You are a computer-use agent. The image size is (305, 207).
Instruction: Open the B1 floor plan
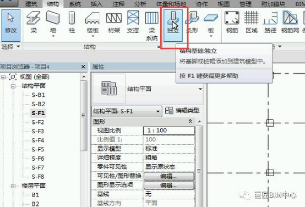pos(35,195)
